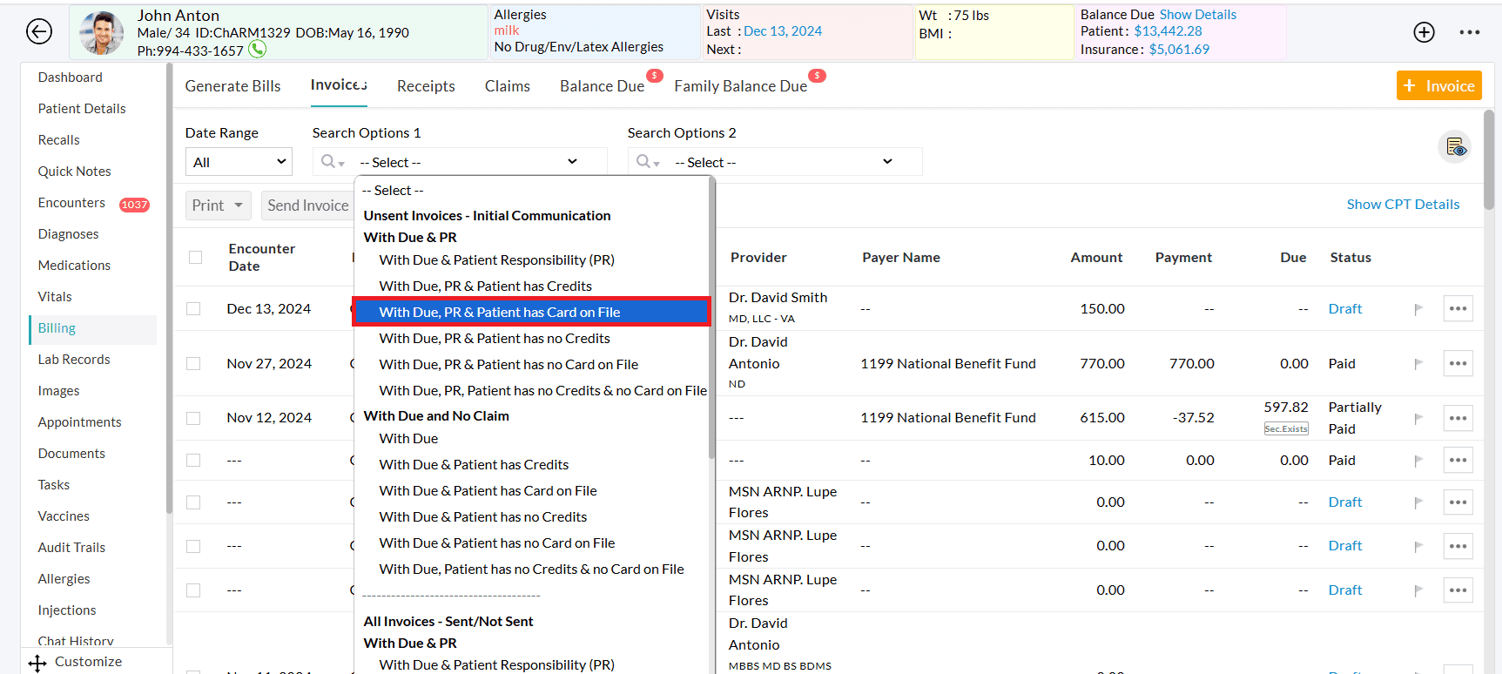Click the circled plus icon in header

pyautogui.click(x=1424, y=32)
